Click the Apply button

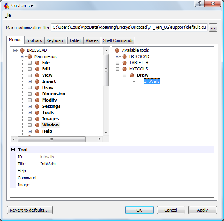[203, 210]
